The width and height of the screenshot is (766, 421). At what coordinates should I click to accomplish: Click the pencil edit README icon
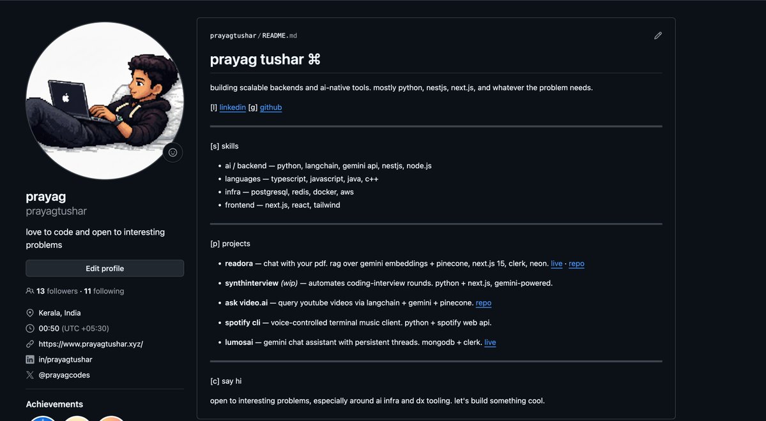658,36
